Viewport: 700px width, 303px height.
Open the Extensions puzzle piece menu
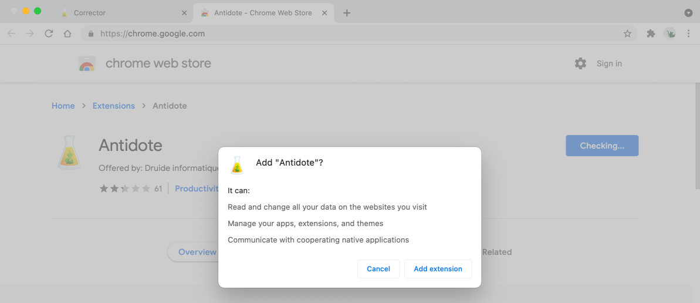pos(651,34)
